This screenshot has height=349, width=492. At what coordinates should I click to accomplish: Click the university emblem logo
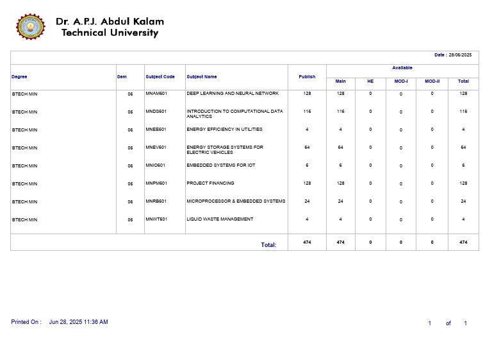[x=31, y=27]
